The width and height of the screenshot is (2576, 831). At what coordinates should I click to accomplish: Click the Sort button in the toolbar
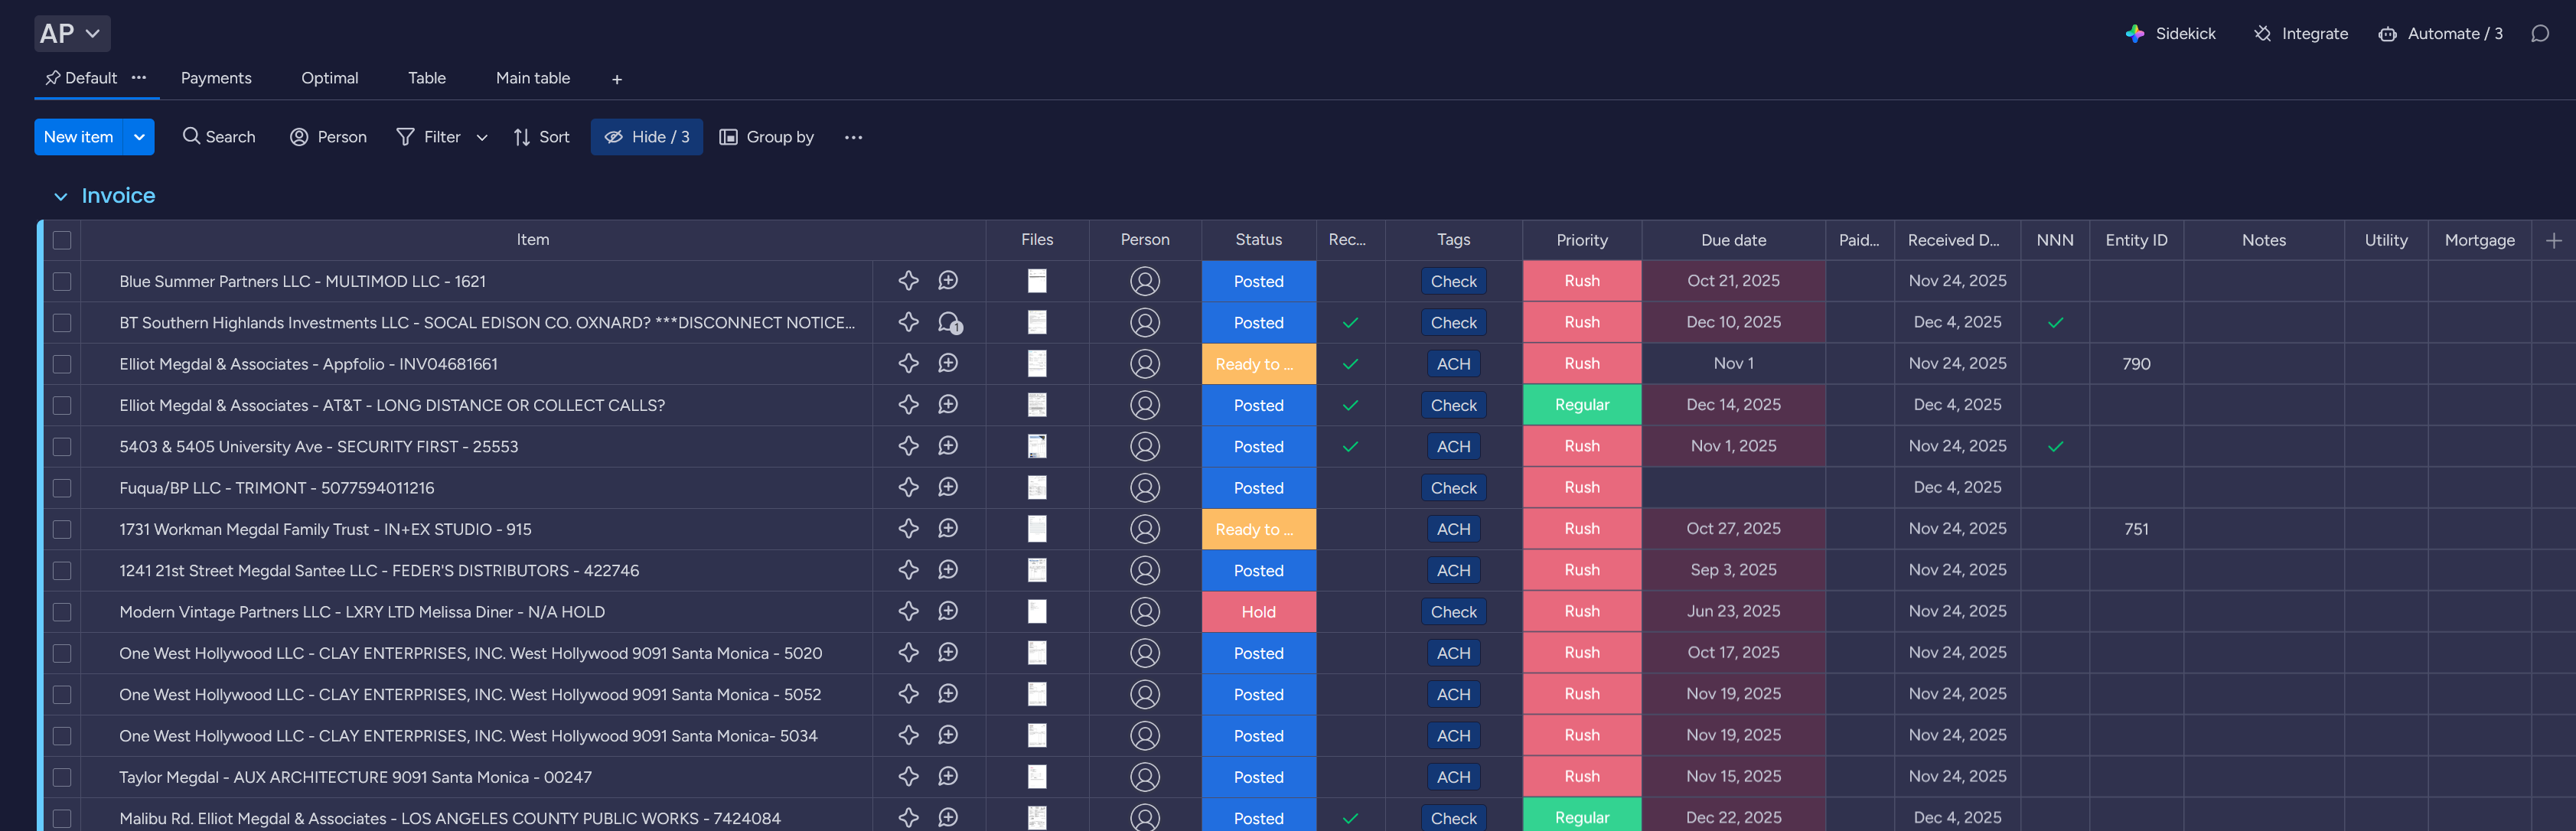[541, 137]
